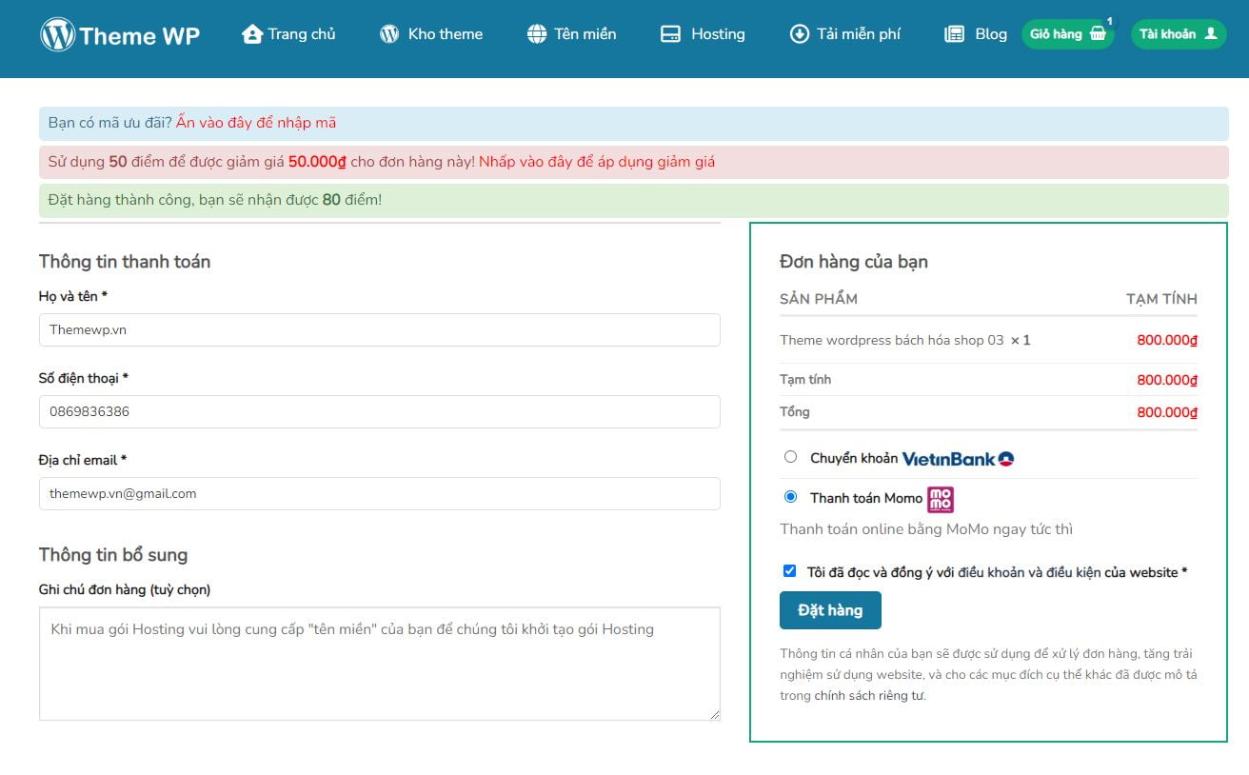Viewport: 1249px width, 775px height.
Task: Click the MoMo payment logo
Action: [x=940, y=499]
